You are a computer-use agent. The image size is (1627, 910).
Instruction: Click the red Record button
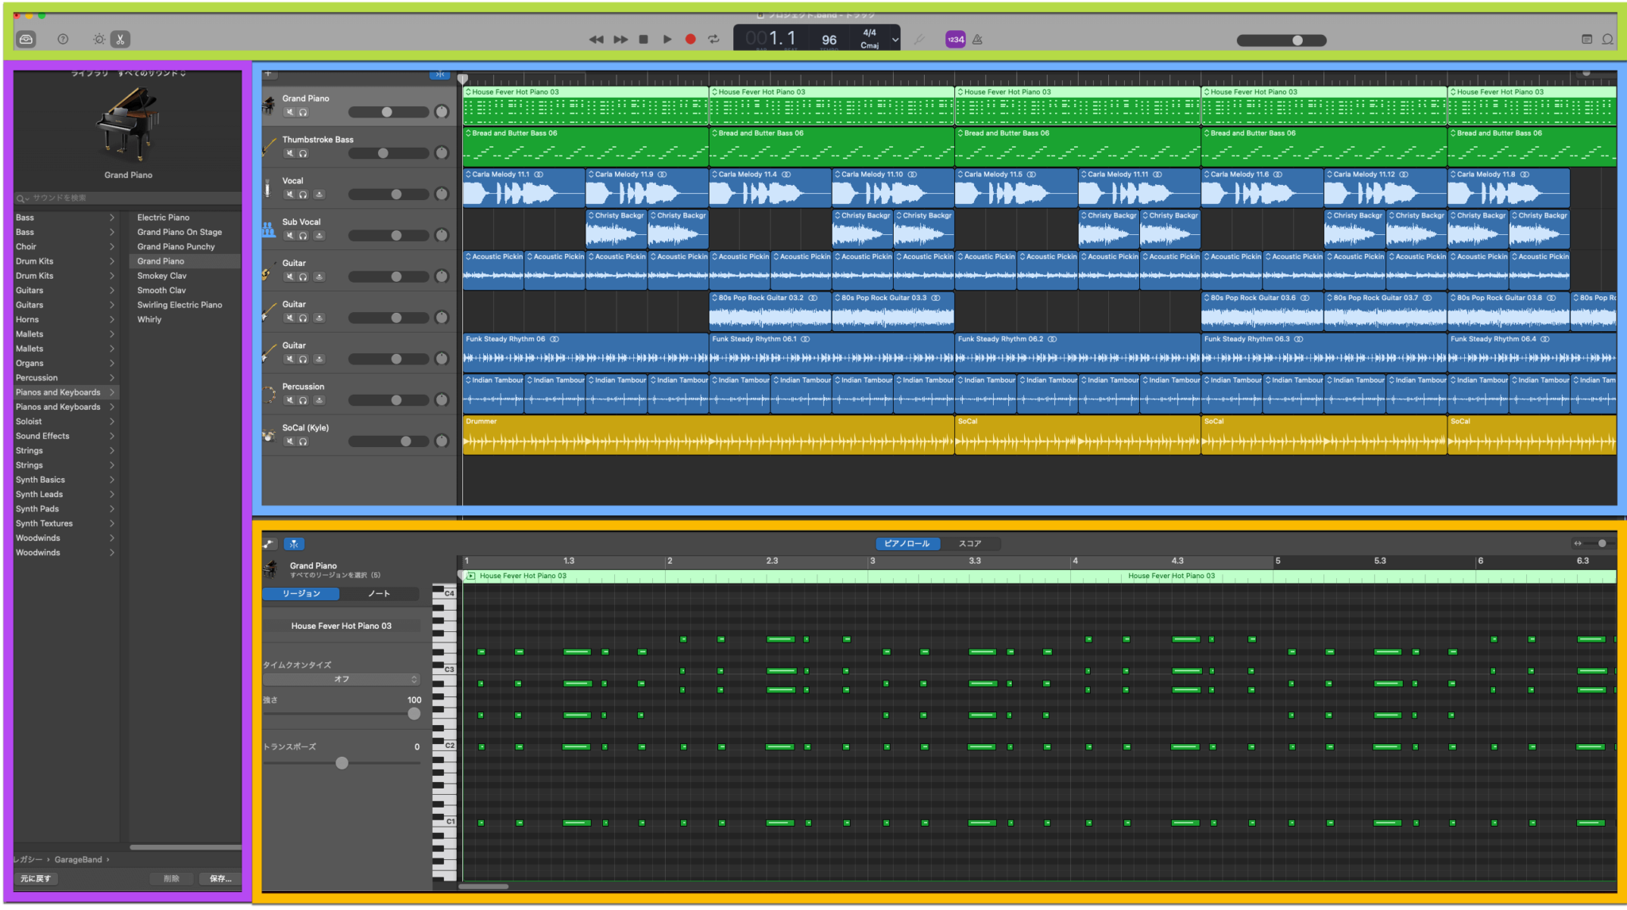[x=690, y=38]
